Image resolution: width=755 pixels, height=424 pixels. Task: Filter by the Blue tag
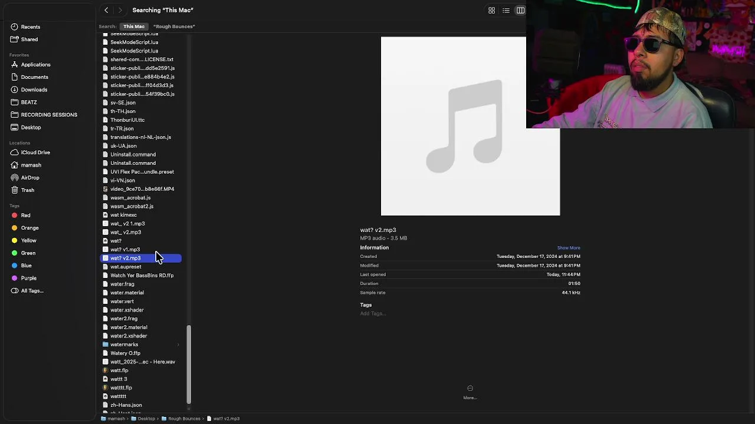click(27, 266)
